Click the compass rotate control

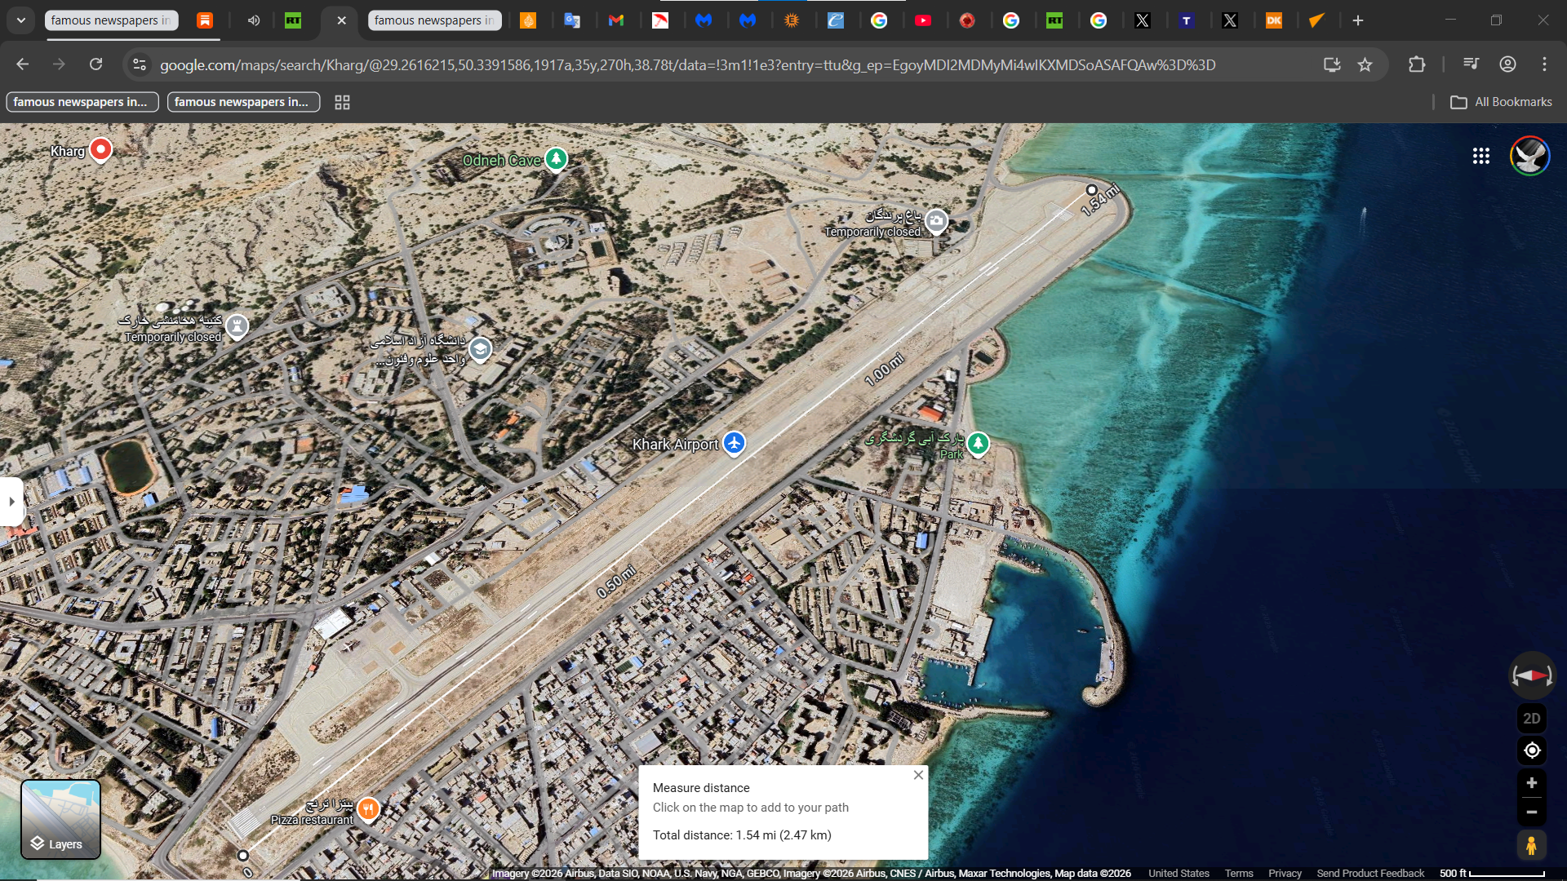pos(1532,675)
